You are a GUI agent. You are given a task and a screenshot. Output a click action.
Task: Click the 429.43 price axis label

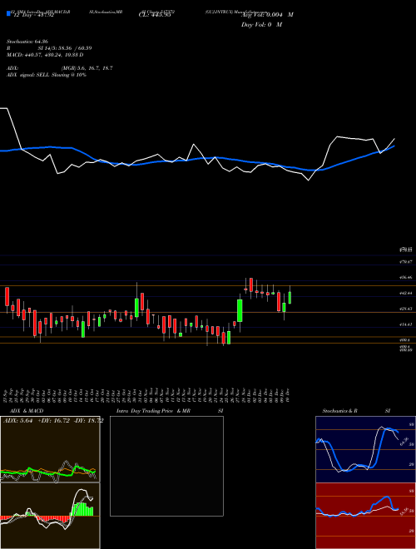tap(406, 309)
